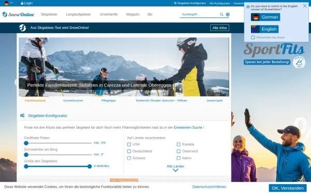Open the Datenschutzrichtlinien link
Viewport: 311px width, 194px height.
(209, 187)
